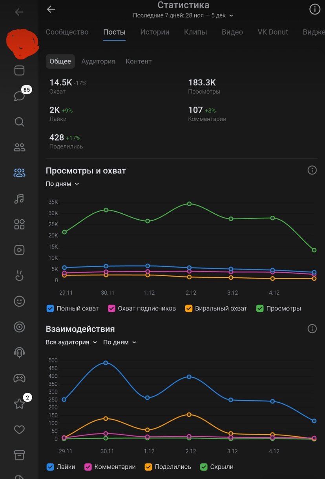The width and height of the screenshot is (325, 479).
Task: Uncheck the Полный охват checkbox
Action: 50,309
